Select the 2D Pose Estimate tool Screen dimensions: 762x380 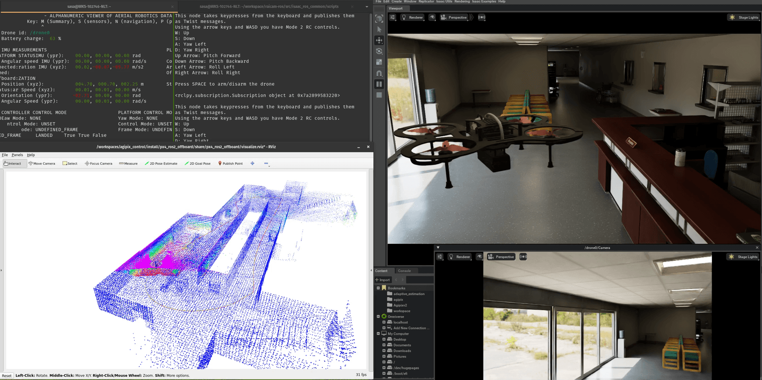[x=161, y=163]
